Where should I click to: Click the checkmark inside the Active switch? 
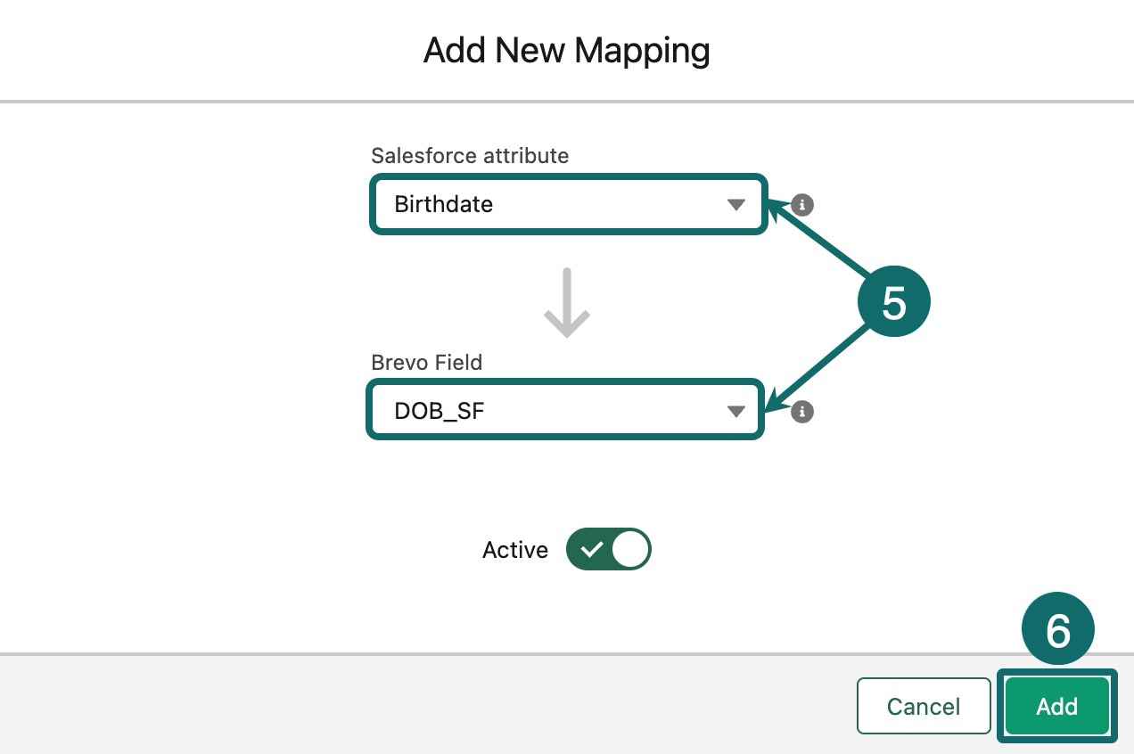pyautogui.click(x=590, y=550)
